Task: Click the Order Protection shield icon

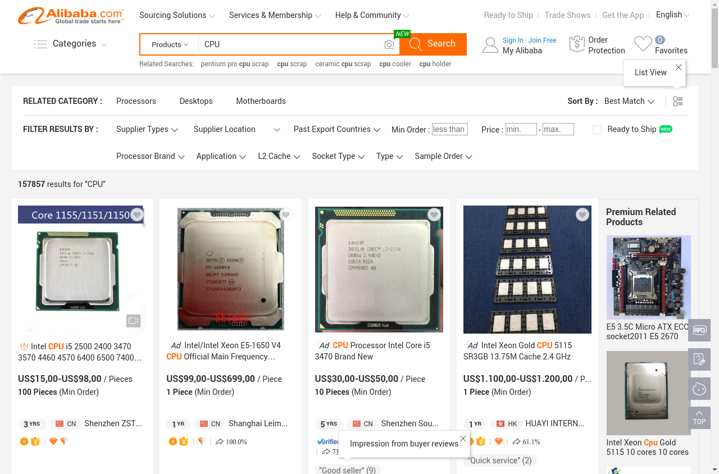Action: (x=577, y=44)
